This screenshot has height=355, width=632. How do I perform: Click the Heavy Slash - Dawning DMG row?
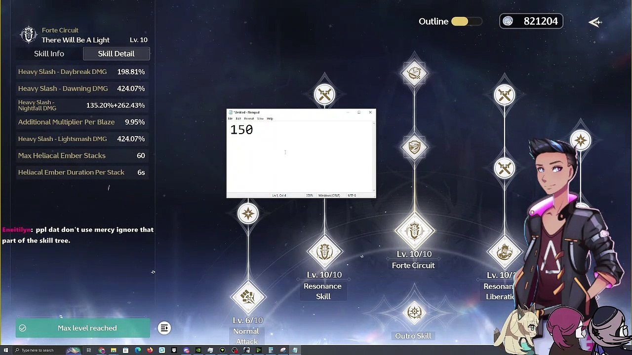81,88
